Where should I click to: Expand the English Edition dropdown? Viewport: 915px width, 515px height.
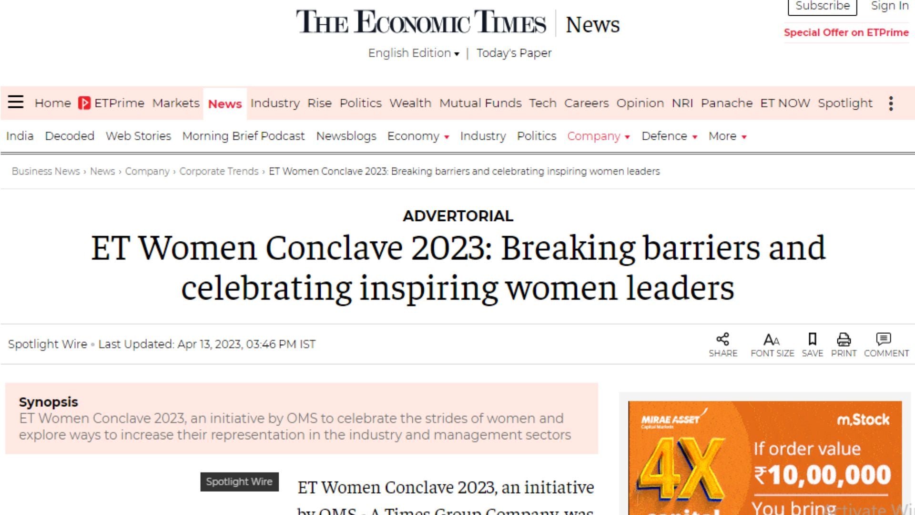(x=413, y=53)
